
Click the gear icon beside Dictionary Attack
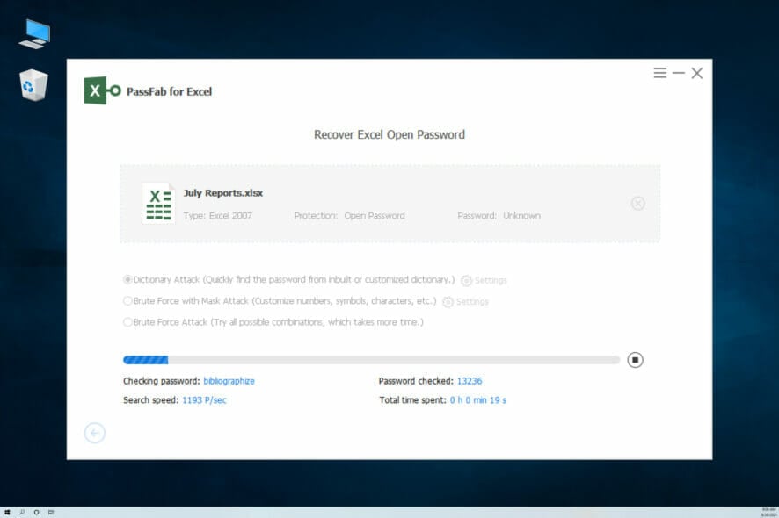[x=466, y=281]
